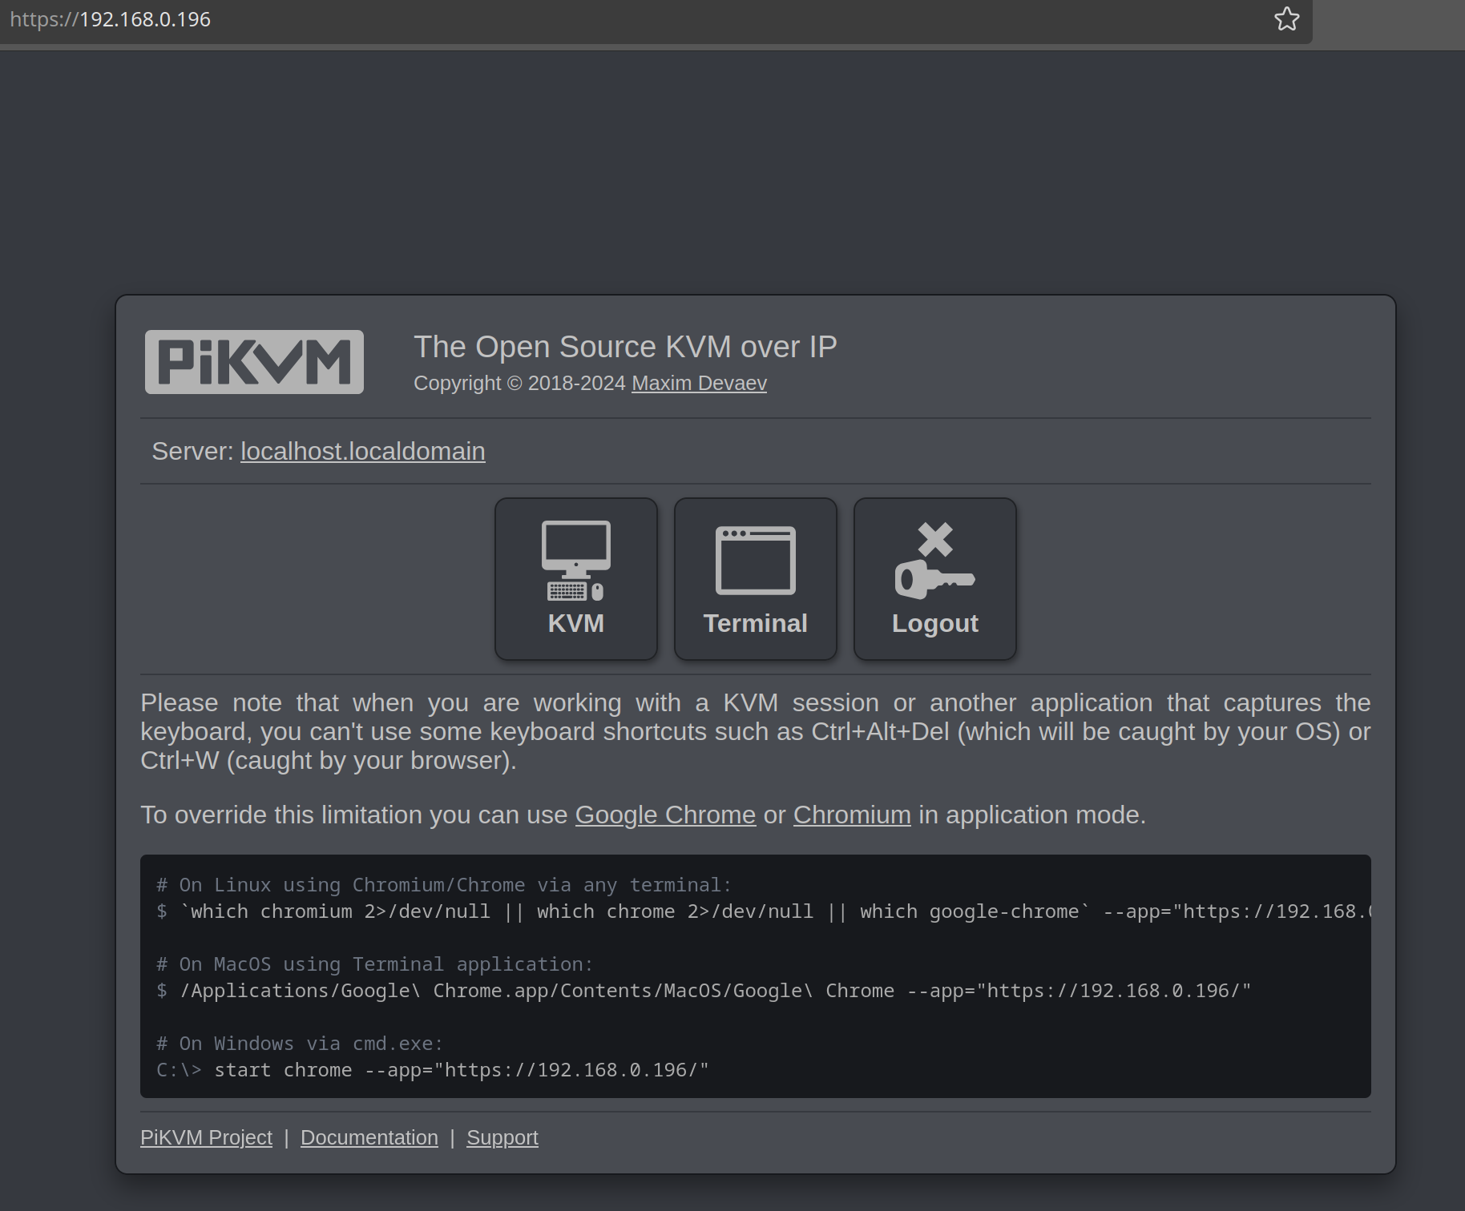Open the Chromium link
This screenshot has height=1211, width=1465.
pos(852,815)
